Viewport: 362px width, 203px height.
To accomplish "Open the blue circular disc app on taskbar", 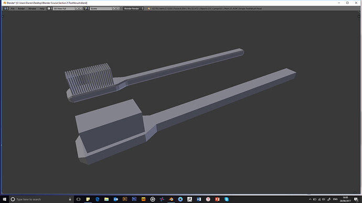I will click(180, 199).
